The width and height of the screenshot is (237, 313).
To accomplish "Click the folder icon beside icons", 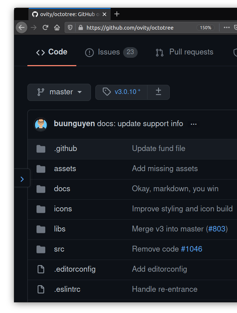I will [x=41, y=210].
